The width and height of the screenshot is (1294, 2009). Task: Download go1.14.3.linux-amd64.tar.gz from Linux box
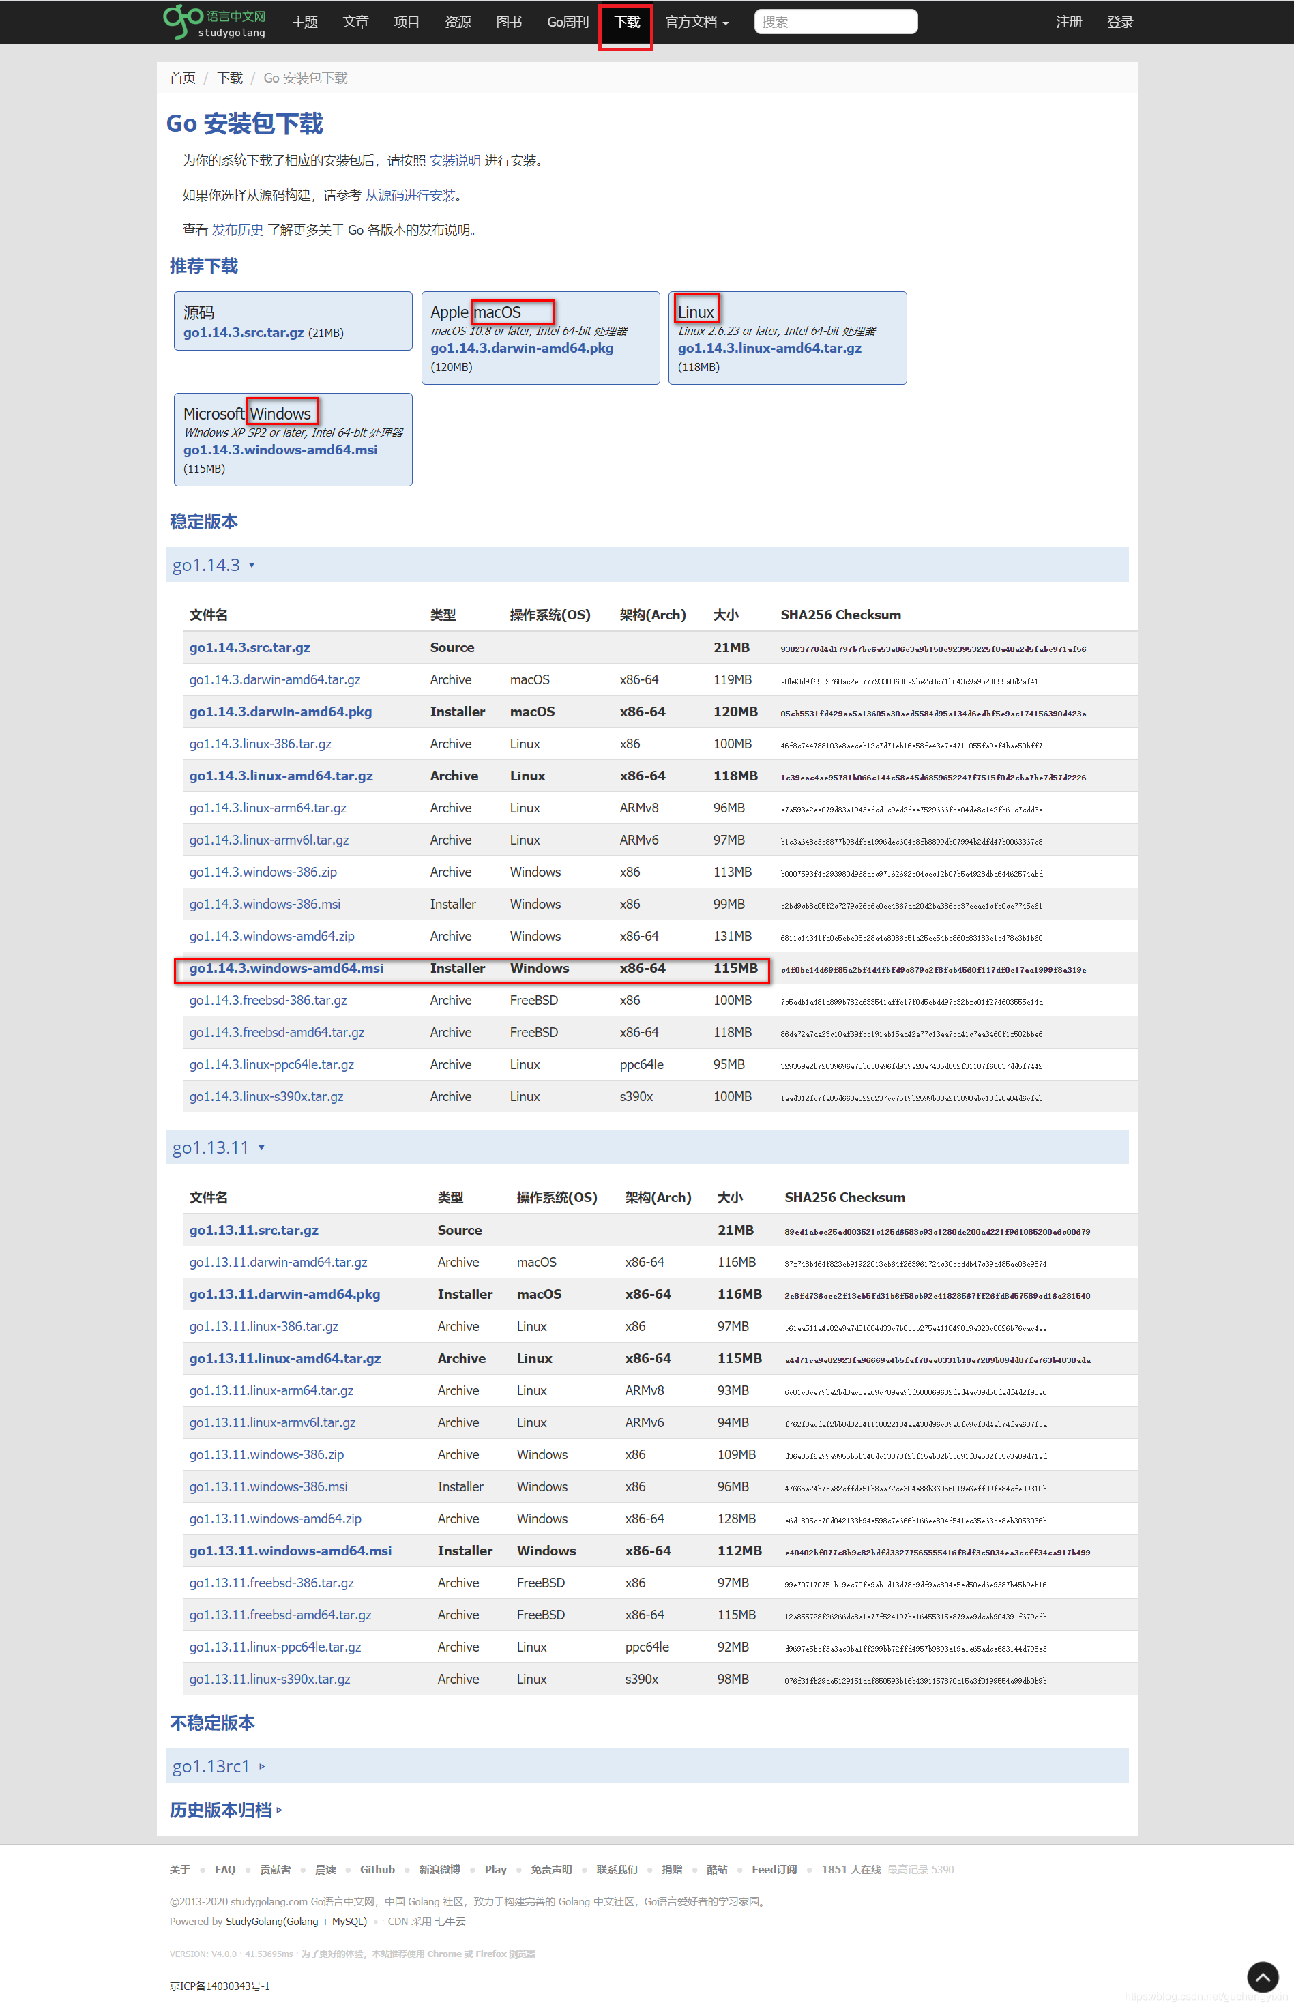(769, 348)
